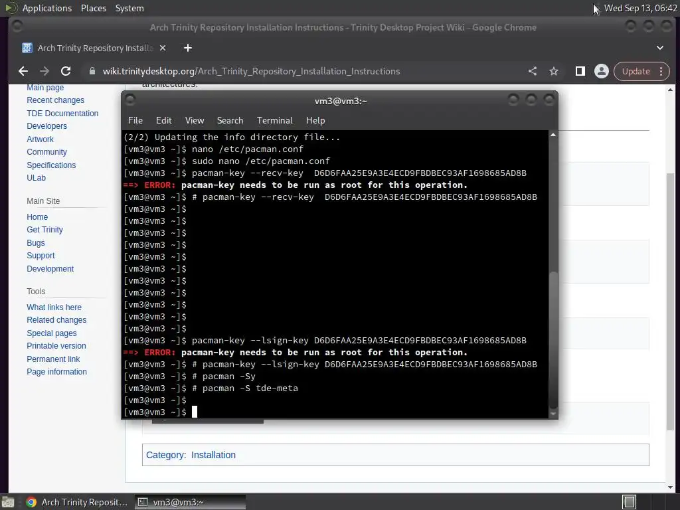The height and width of the screenshot is (510, 680).
Task: Open the Support link
Action: (41, 256)
